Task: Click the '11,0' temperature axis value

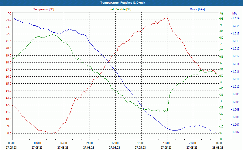Action: (9, 112)
